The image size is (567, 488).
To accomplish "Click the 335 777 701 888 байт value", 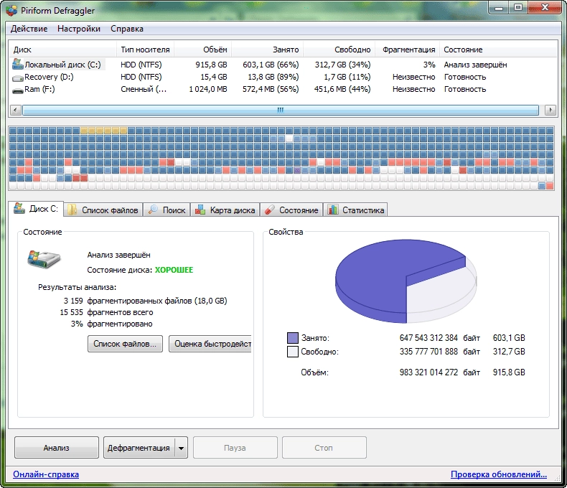I will (x=440, y=352).
